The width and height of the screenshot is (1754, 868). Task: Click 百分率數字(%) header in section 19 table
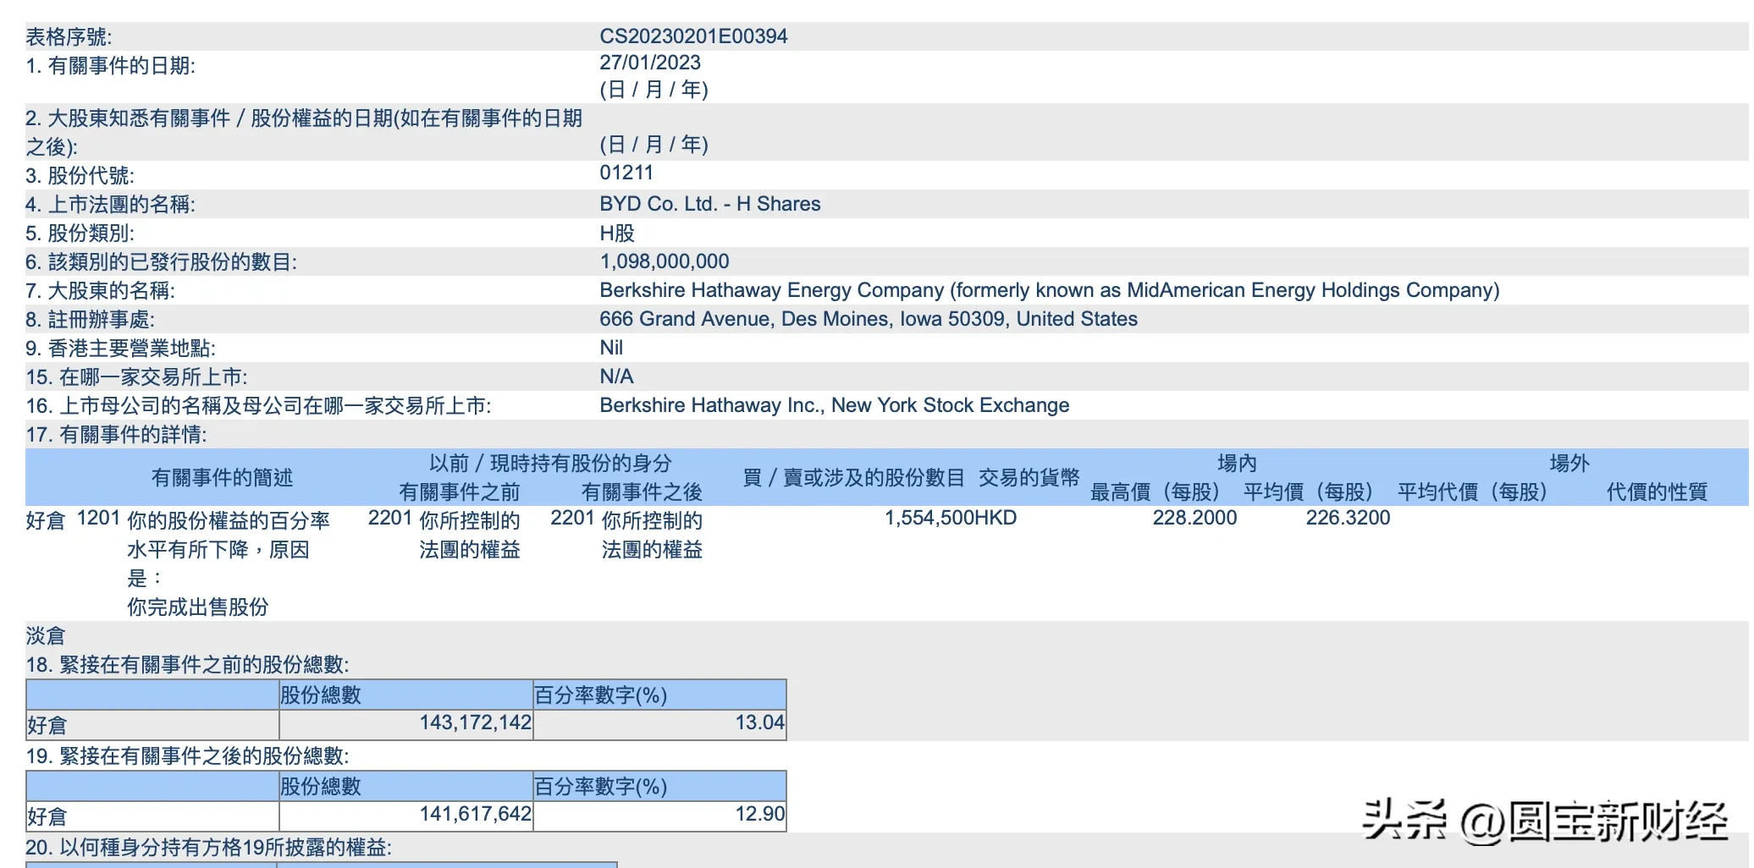click(x=601, y=786)
